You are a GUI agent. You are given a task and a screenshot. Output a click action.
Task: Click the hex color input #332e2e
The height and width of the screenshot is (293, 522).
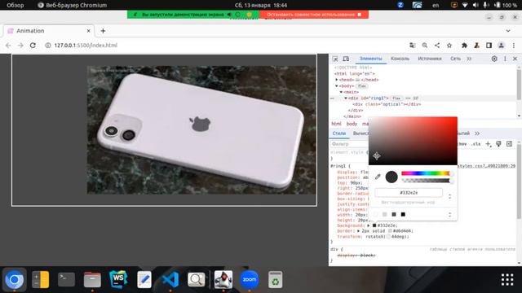pyautogui.click(x=409, y=193)
